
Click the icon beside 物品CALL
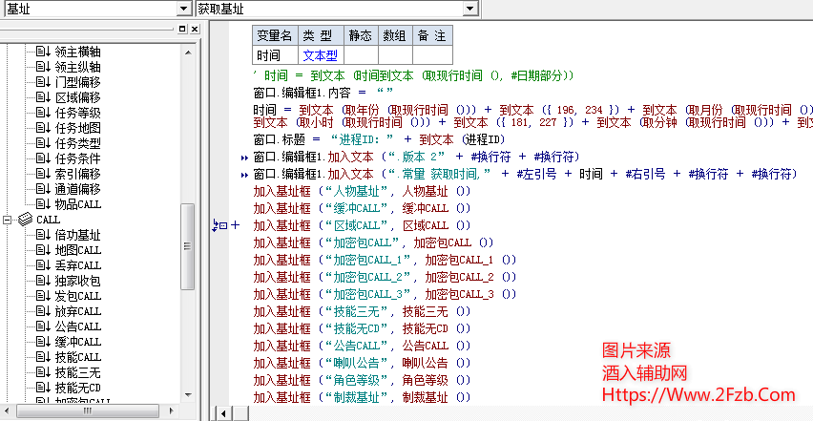click(42, 204)
